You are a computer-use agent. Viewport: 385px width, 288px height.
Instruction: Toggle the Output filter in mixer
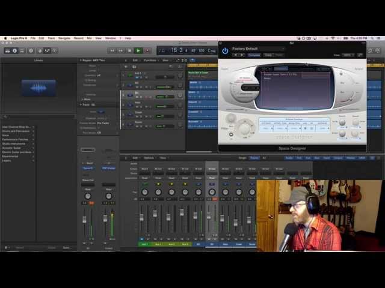(x=338, y=158)
